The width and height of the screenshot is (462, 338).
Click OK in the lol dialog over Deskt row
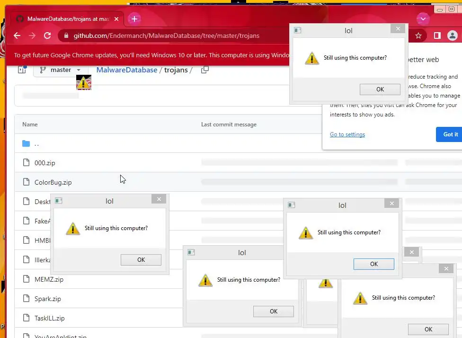141,260
